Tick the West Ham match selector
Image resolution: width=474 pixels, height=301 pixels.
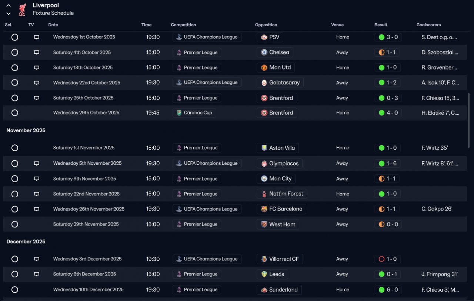(15, 224)
